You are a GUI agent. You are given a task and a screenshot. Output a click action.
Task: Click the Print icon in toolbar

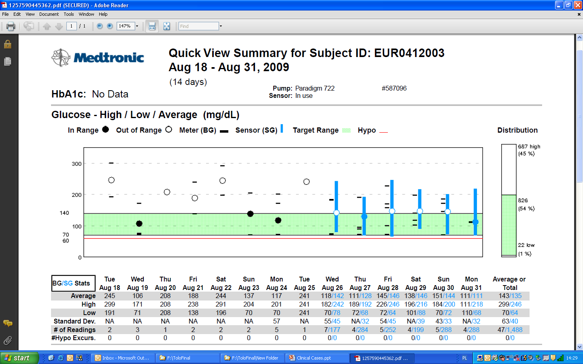pos(11,26)
